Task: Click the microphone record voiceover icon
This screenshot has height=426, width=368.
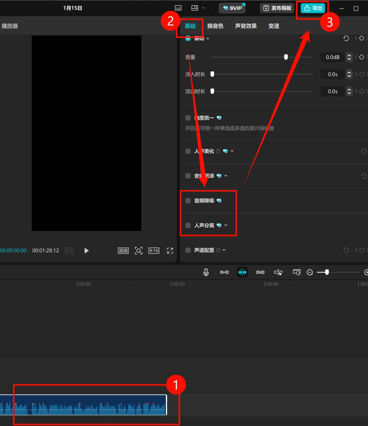Action: [206, 272]
